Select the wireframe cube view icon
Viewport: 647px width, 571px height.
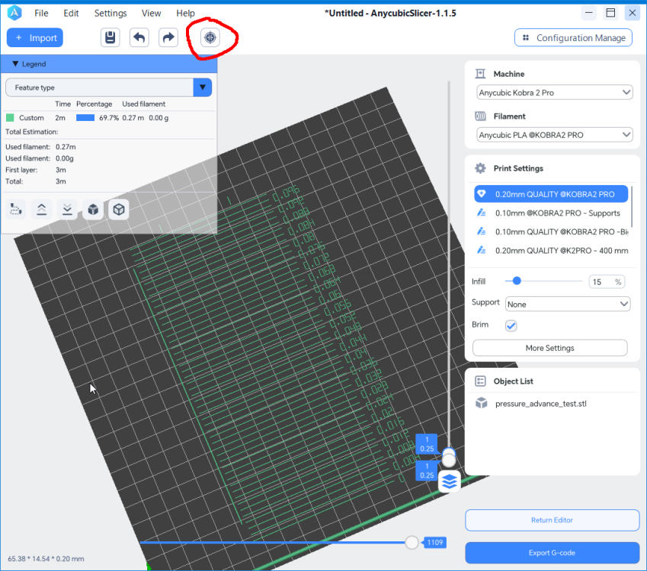point(119,209)
